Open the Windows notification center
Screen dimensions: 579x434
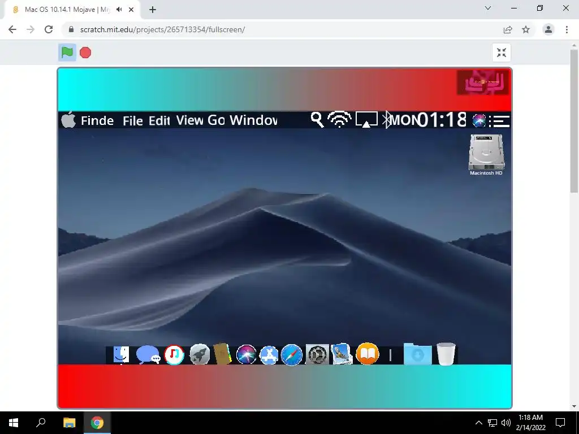(x=560, y=423)
